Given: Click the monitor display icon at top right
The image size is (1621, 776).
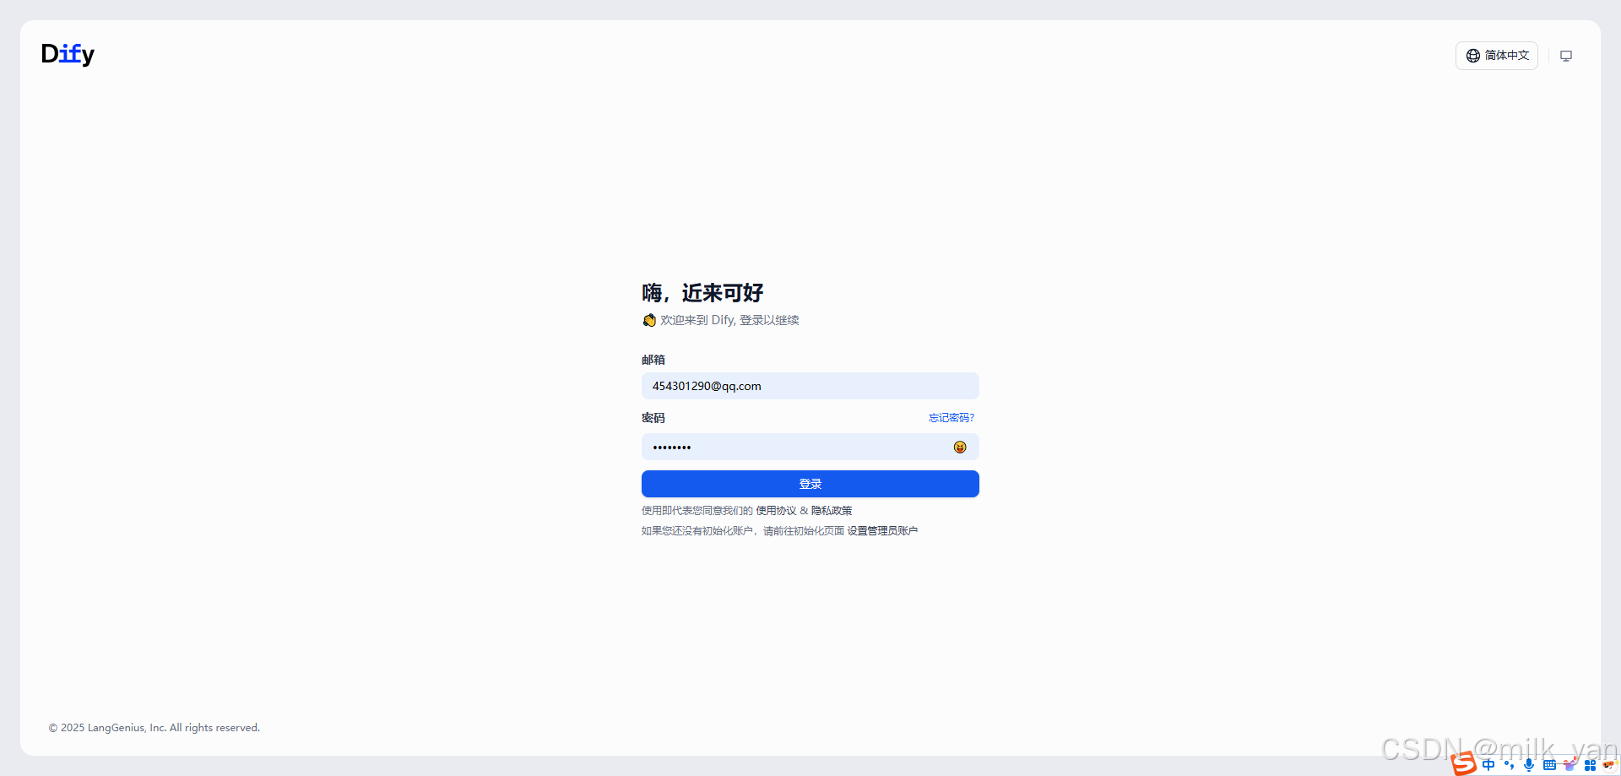Looking at the screenshot, I should pyautogui.click(x=1567, y=55).
